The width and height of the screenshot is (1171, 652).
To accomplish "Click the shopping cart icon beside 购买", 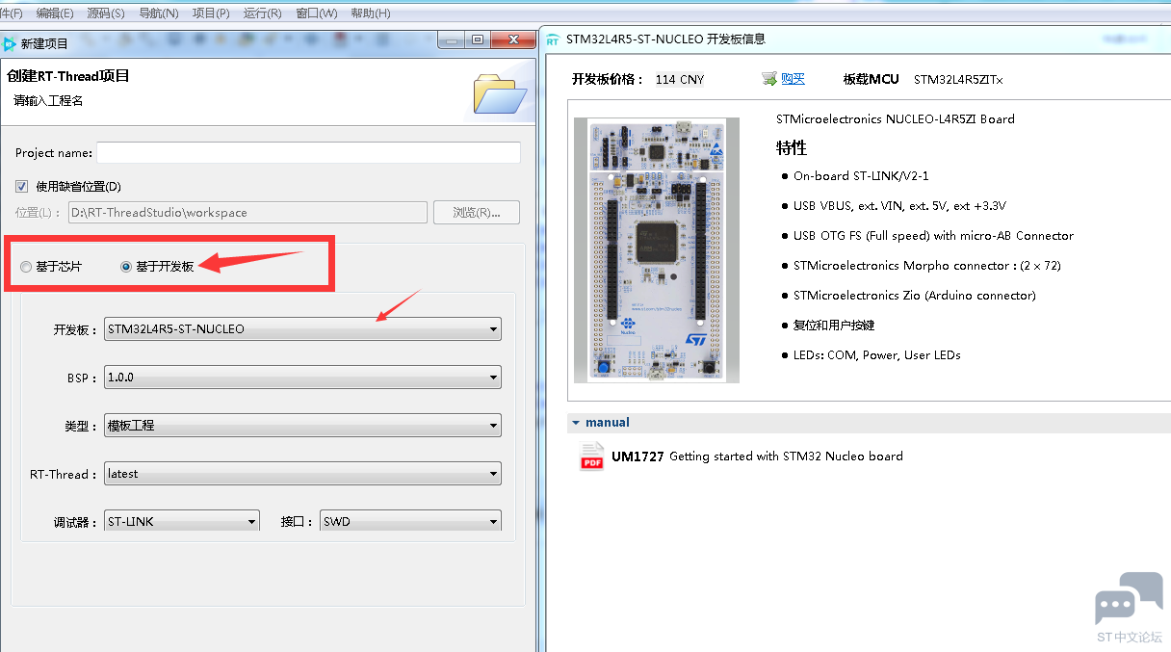I will tap(769, 79).
